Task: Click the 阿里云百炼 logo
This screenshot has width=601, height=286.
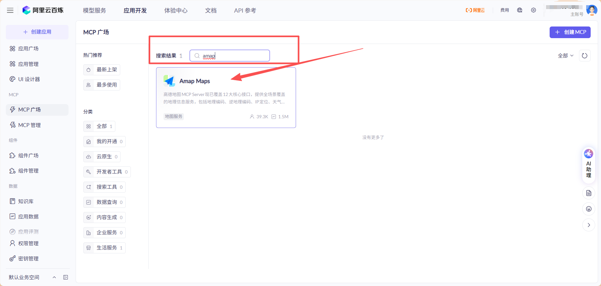Action: tap(43, 10)
